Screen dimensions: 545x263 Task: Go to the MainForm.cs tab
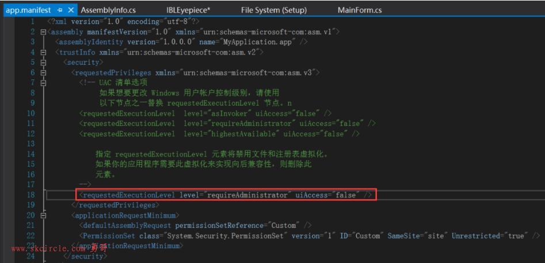coord(360,10)
